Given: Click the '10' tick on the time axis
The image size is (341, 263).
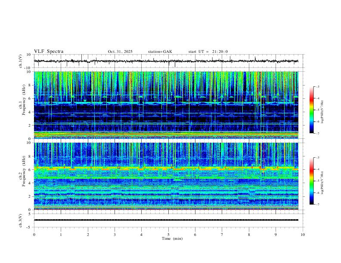Looking at the screenshot, I should pos(303,235).
